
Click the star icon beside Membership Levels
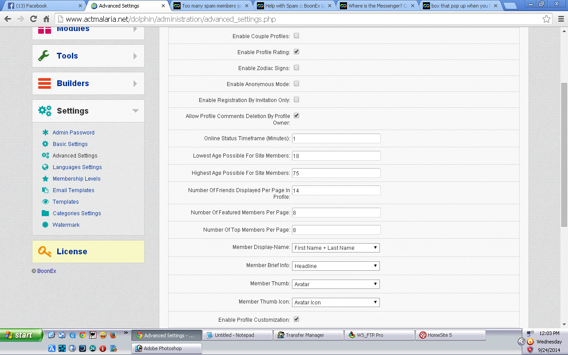(x=45, y=179)
